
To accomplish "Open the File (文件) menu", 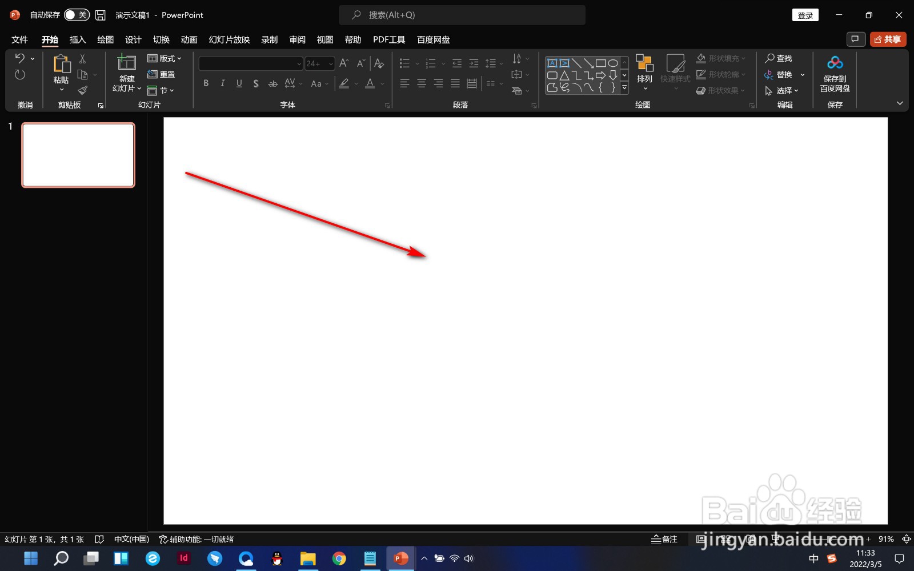I will 20,39.
